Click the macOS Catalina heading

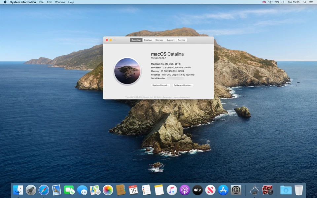167,54
